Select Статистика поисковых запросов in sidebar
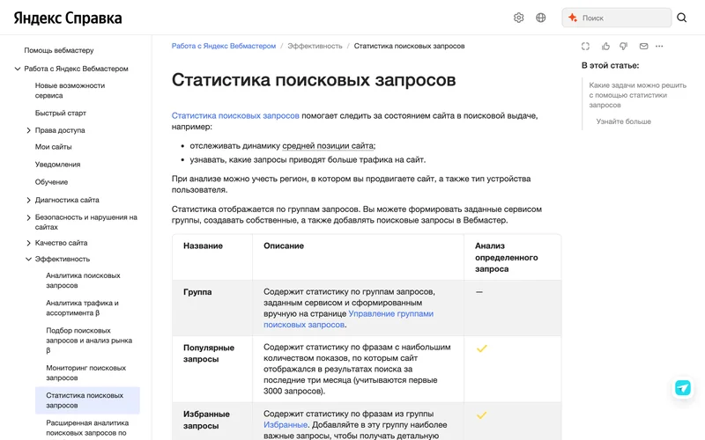Image resolution: width=705 pixels, height=440 pixels. point(87,400)
